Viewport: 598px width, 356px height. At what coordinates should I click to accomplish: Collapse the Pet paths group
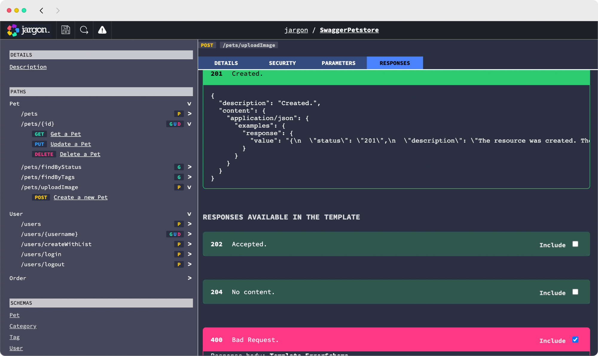click(x=189, y=104)
